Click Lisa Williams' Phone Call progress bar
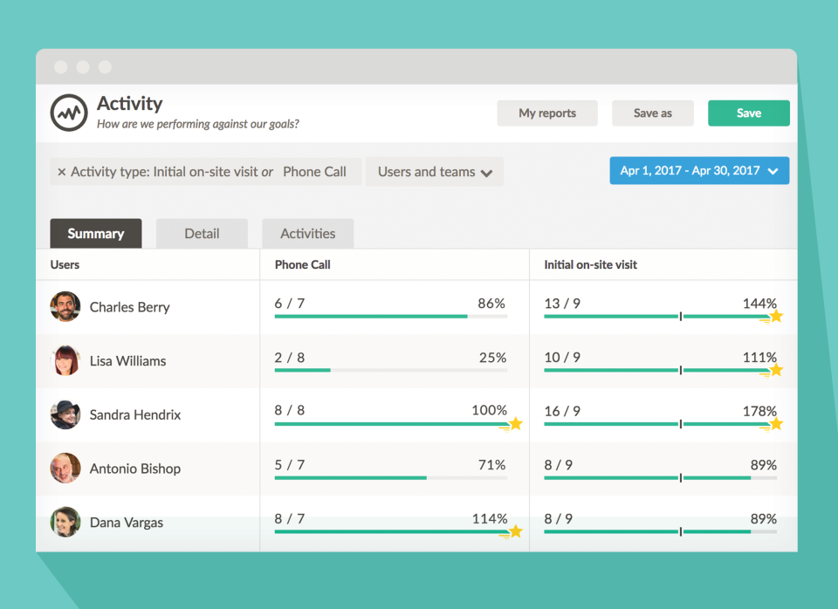 pos(390,370)
